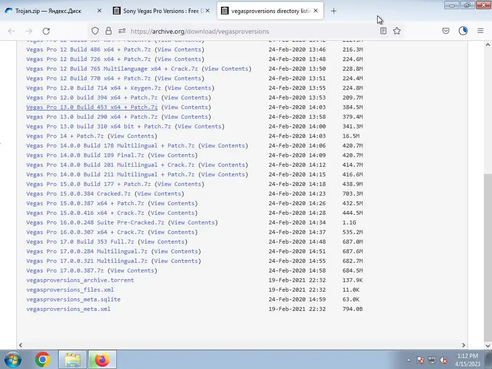Close the Trojan.zip Yandex Disk tab

click(99, 11)
